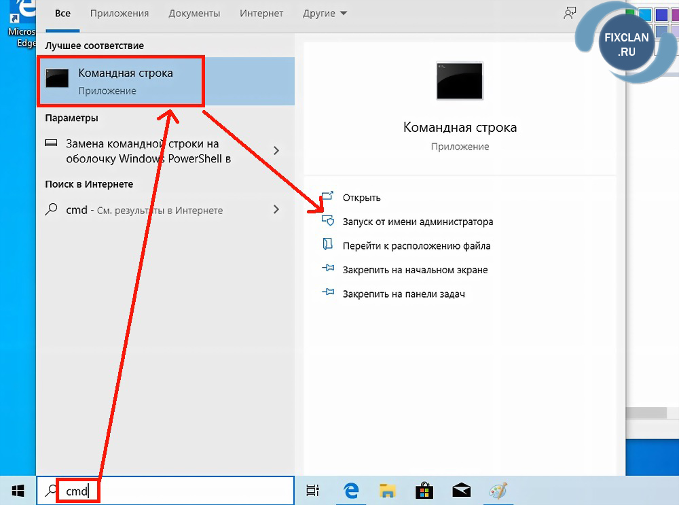Launch Microsoft Edge from the taskbar
Image resolution: width=679 pixels, height=505 pixels.
(x=351, y=490)
